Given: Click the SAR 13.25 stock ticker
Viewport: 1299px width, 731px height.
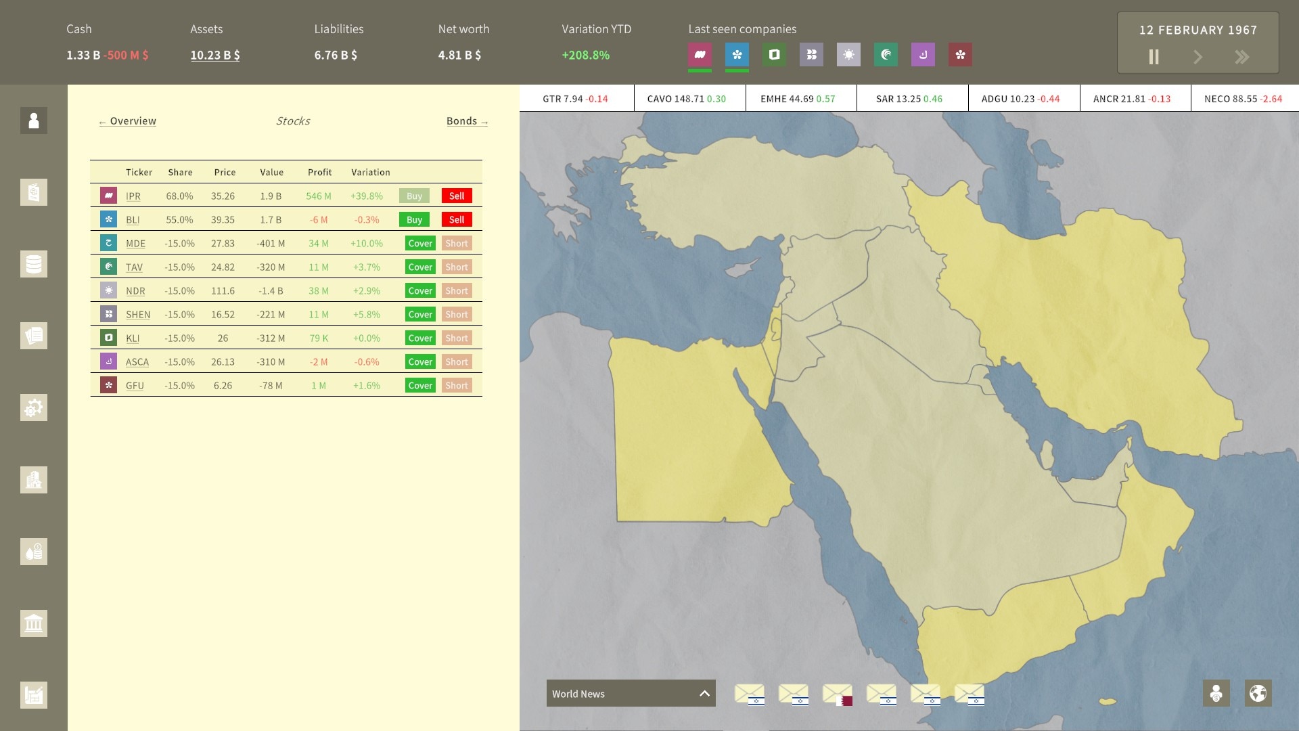Looking at the screenshot, I should pyautogui.click(x=909, y=99).
